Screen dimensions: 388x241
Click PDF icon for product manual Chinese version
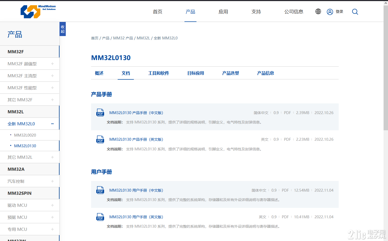[x=100, y=113]
